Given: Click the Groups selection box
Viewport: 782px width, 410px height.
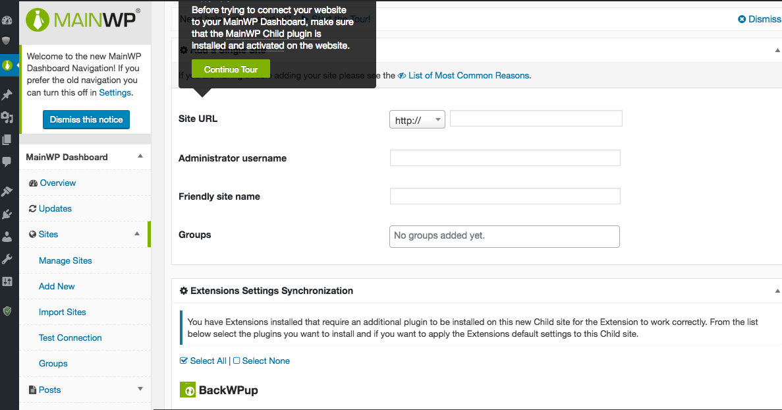Looking at the screenshot, I should 505,237.
